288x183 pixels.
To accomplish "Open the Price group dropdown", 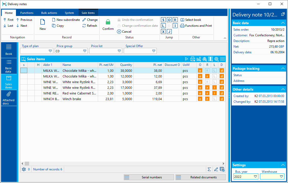I will point(85,51).
